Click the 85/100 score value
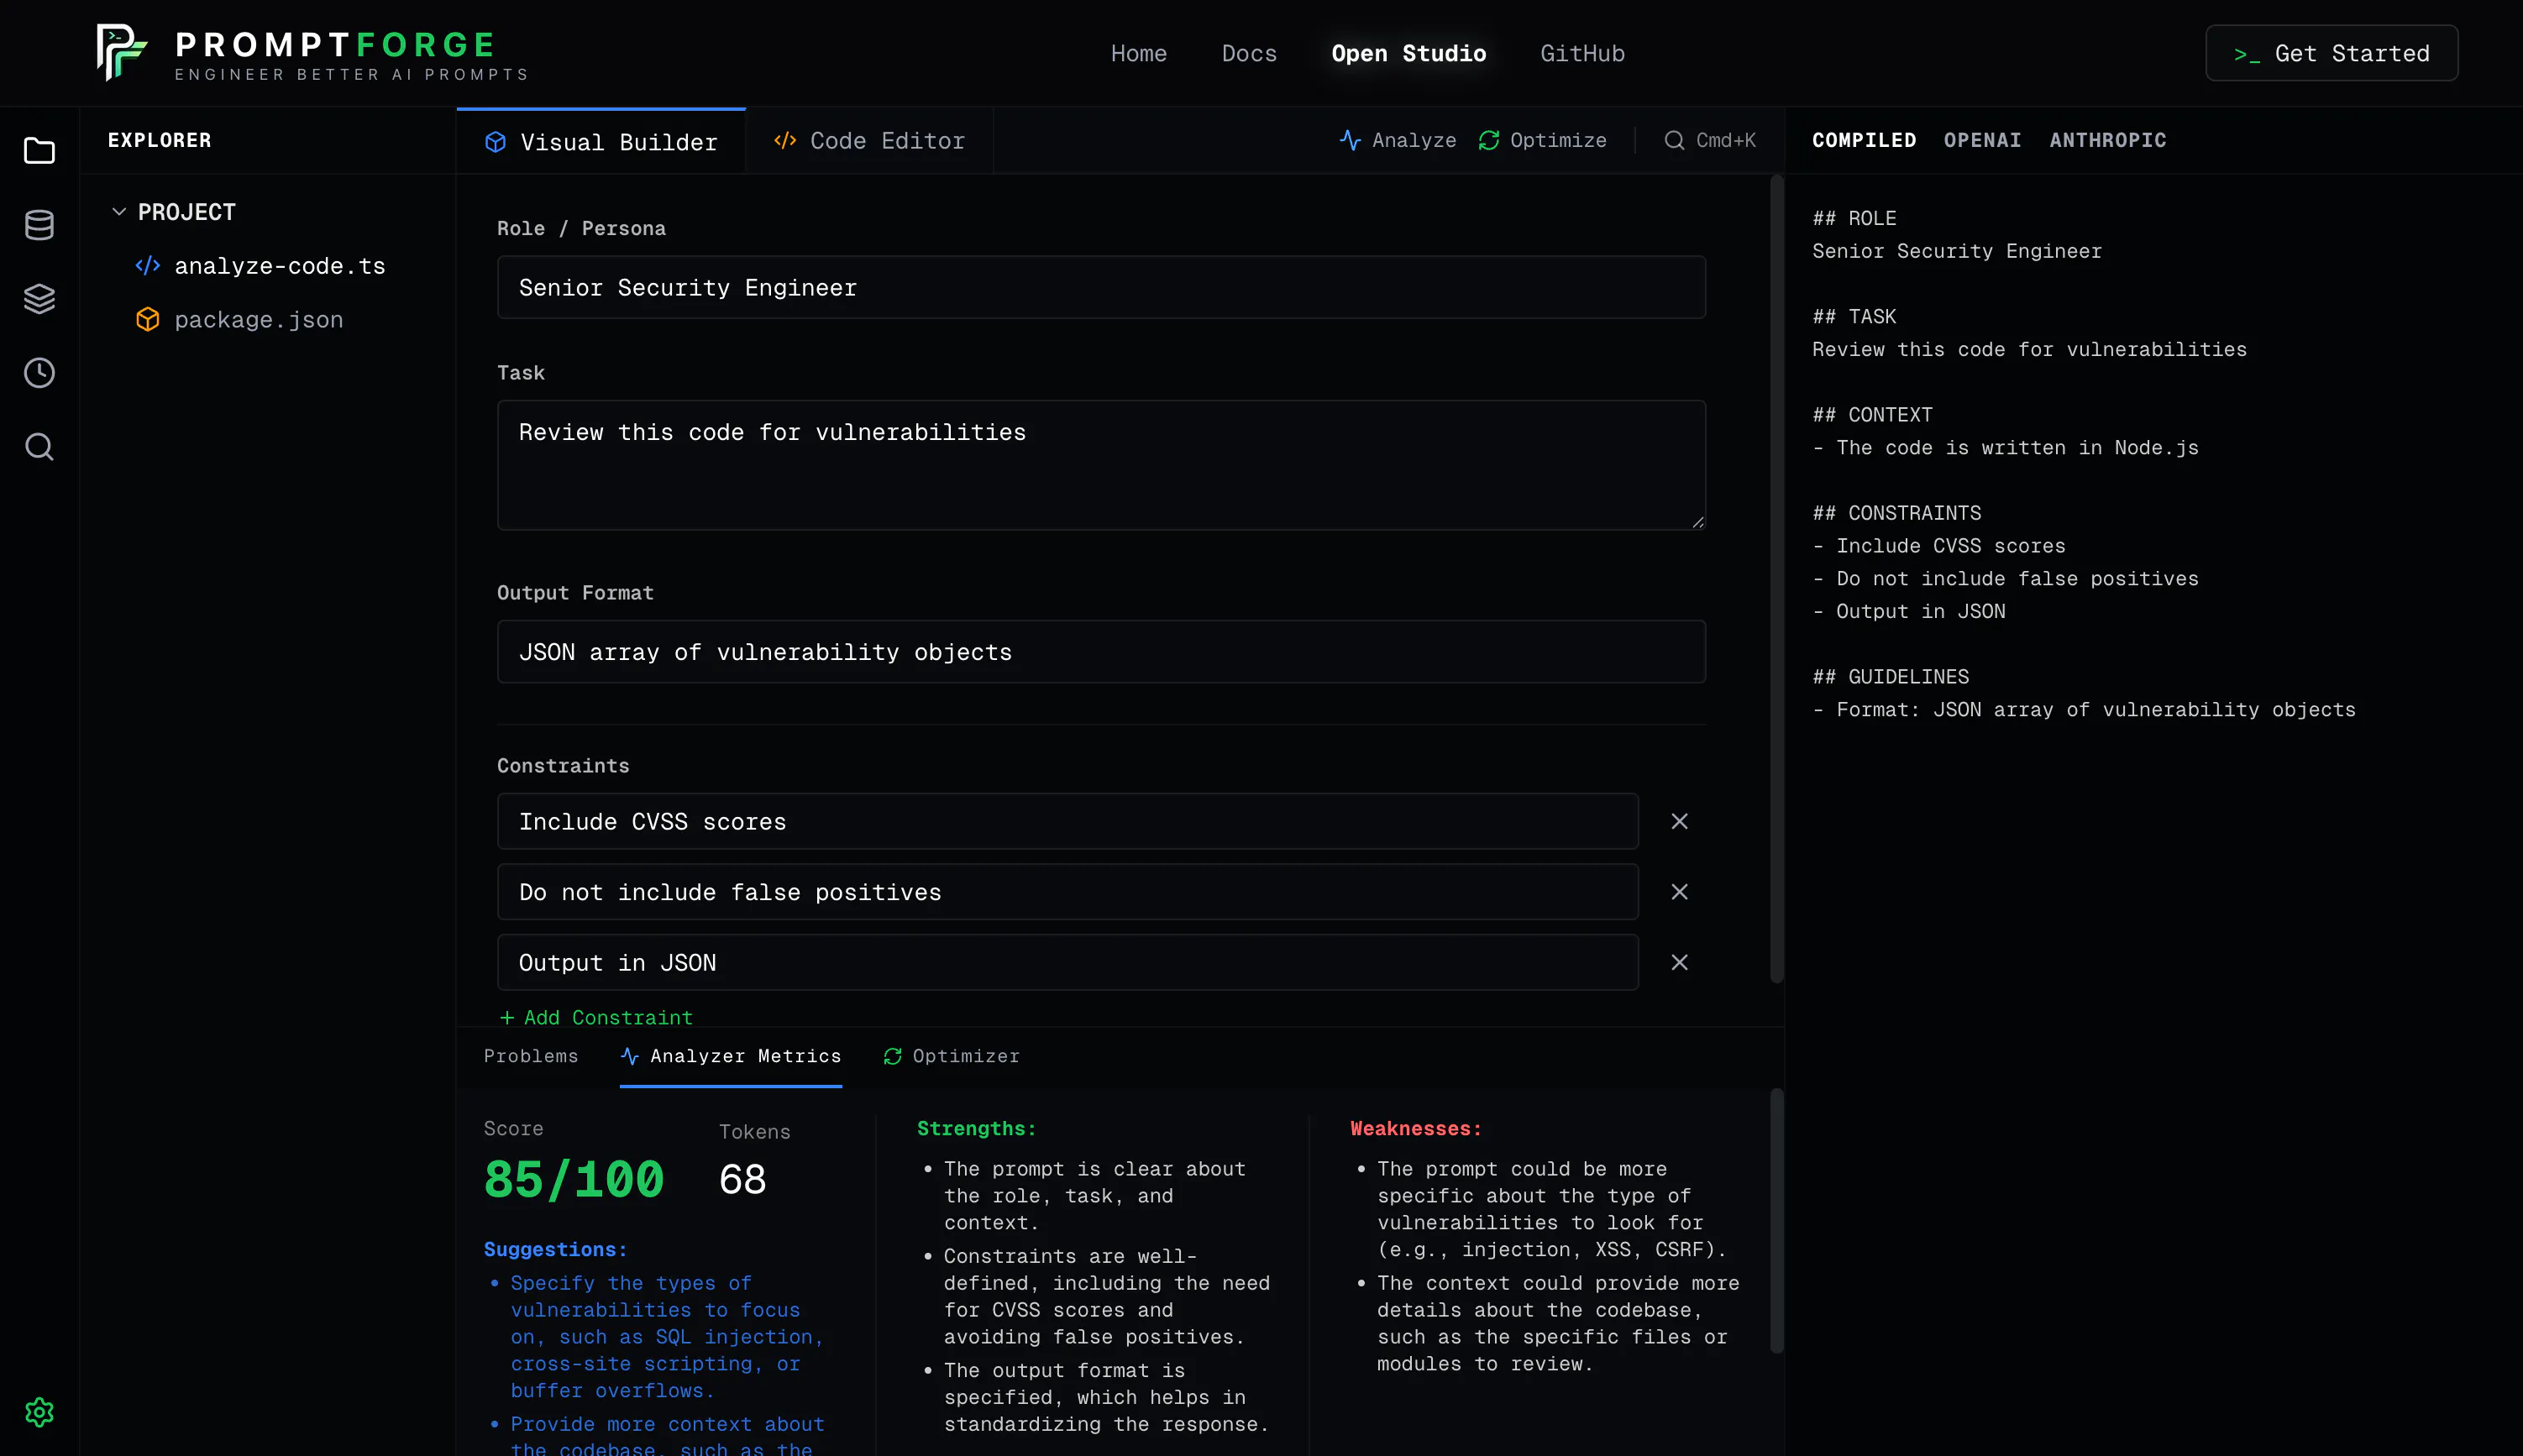Viewport: 2523px width, 1456px height. 573,1179
